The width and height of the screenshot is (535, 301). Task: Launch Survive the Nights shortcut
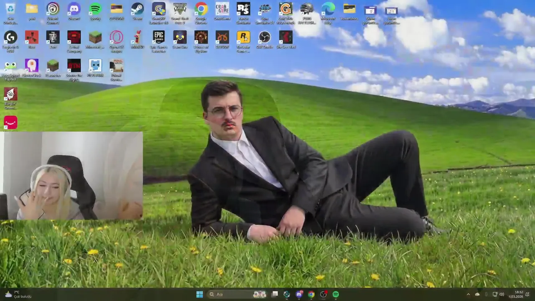click(74, 70)
